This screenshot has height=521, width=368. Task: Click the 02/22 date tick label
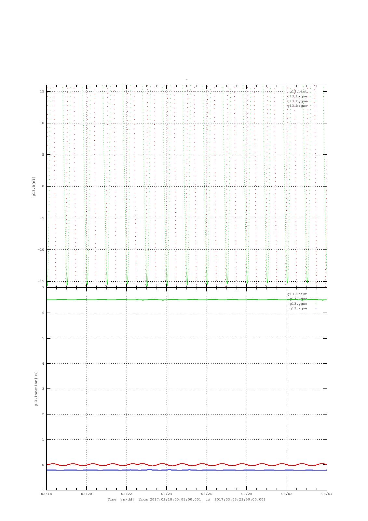(x=127, y=494)
